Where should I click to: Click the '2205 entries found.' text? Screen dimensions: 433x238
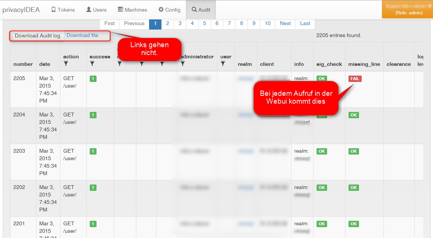(x=339, y=35)
